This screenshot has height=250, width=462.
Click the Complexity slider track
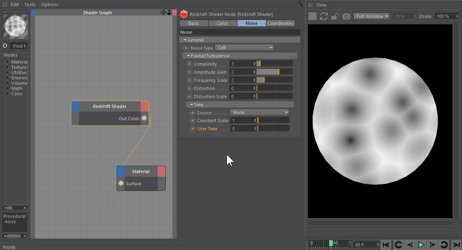click(275, 64)
